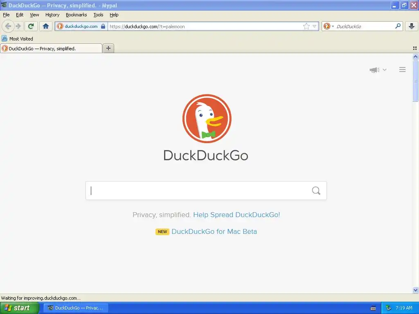Open a new tab with plus button
The width and height of the screenshot is (419, 314).
[x=108, y=48]
